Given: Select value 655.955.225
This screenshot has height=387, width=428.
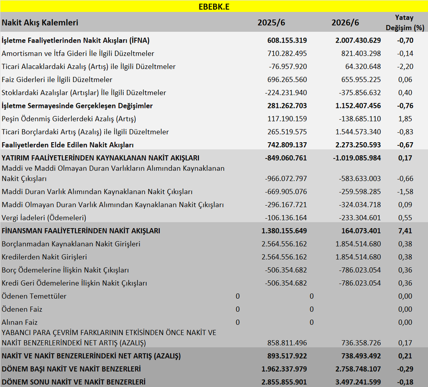Looking at the screenshot, I should pyautogui.click(x=361, y=80).
